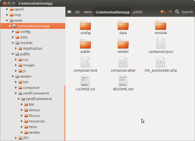The image size is (195, 141).
Task: Select the bin row directly under vendor
Action: pyautogui.click(x=33, y=82)
